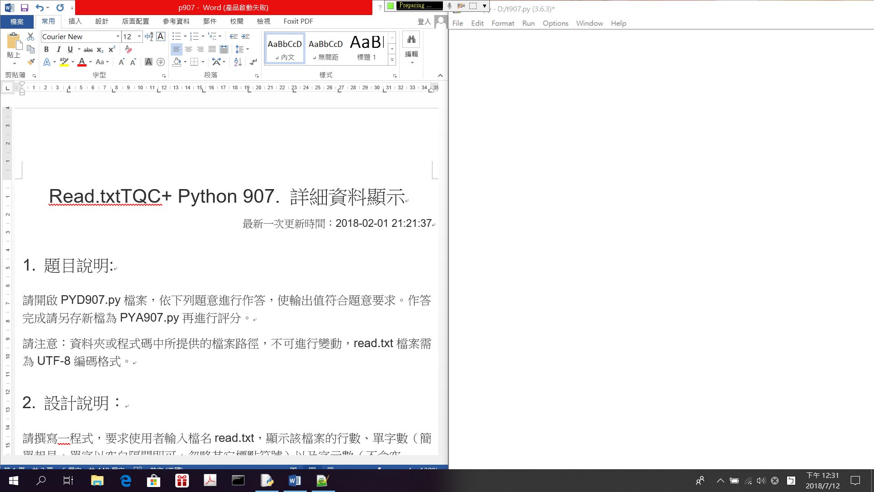Viewport: 874px width, 492px height.
Task: Click the Word help question mark
Action: coord(380,8)
